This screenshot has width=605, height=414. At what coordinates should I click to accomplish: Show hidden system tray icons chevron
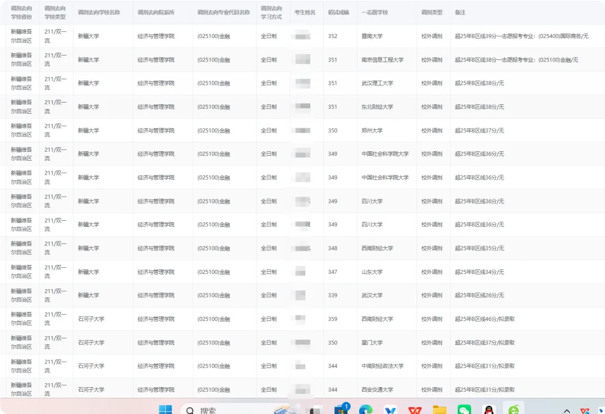pyautogui.click(x=567, y=411)
